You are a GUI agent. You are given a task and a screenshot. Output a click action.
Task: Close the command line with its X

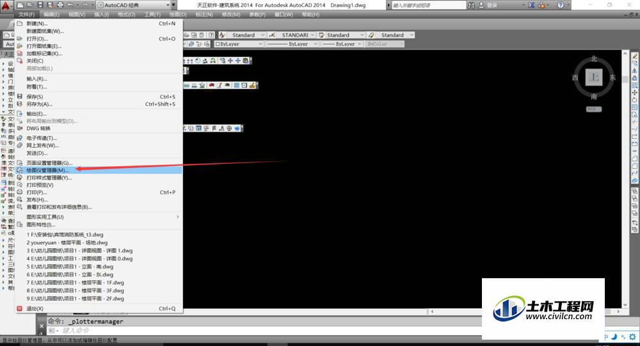[41, 326]
